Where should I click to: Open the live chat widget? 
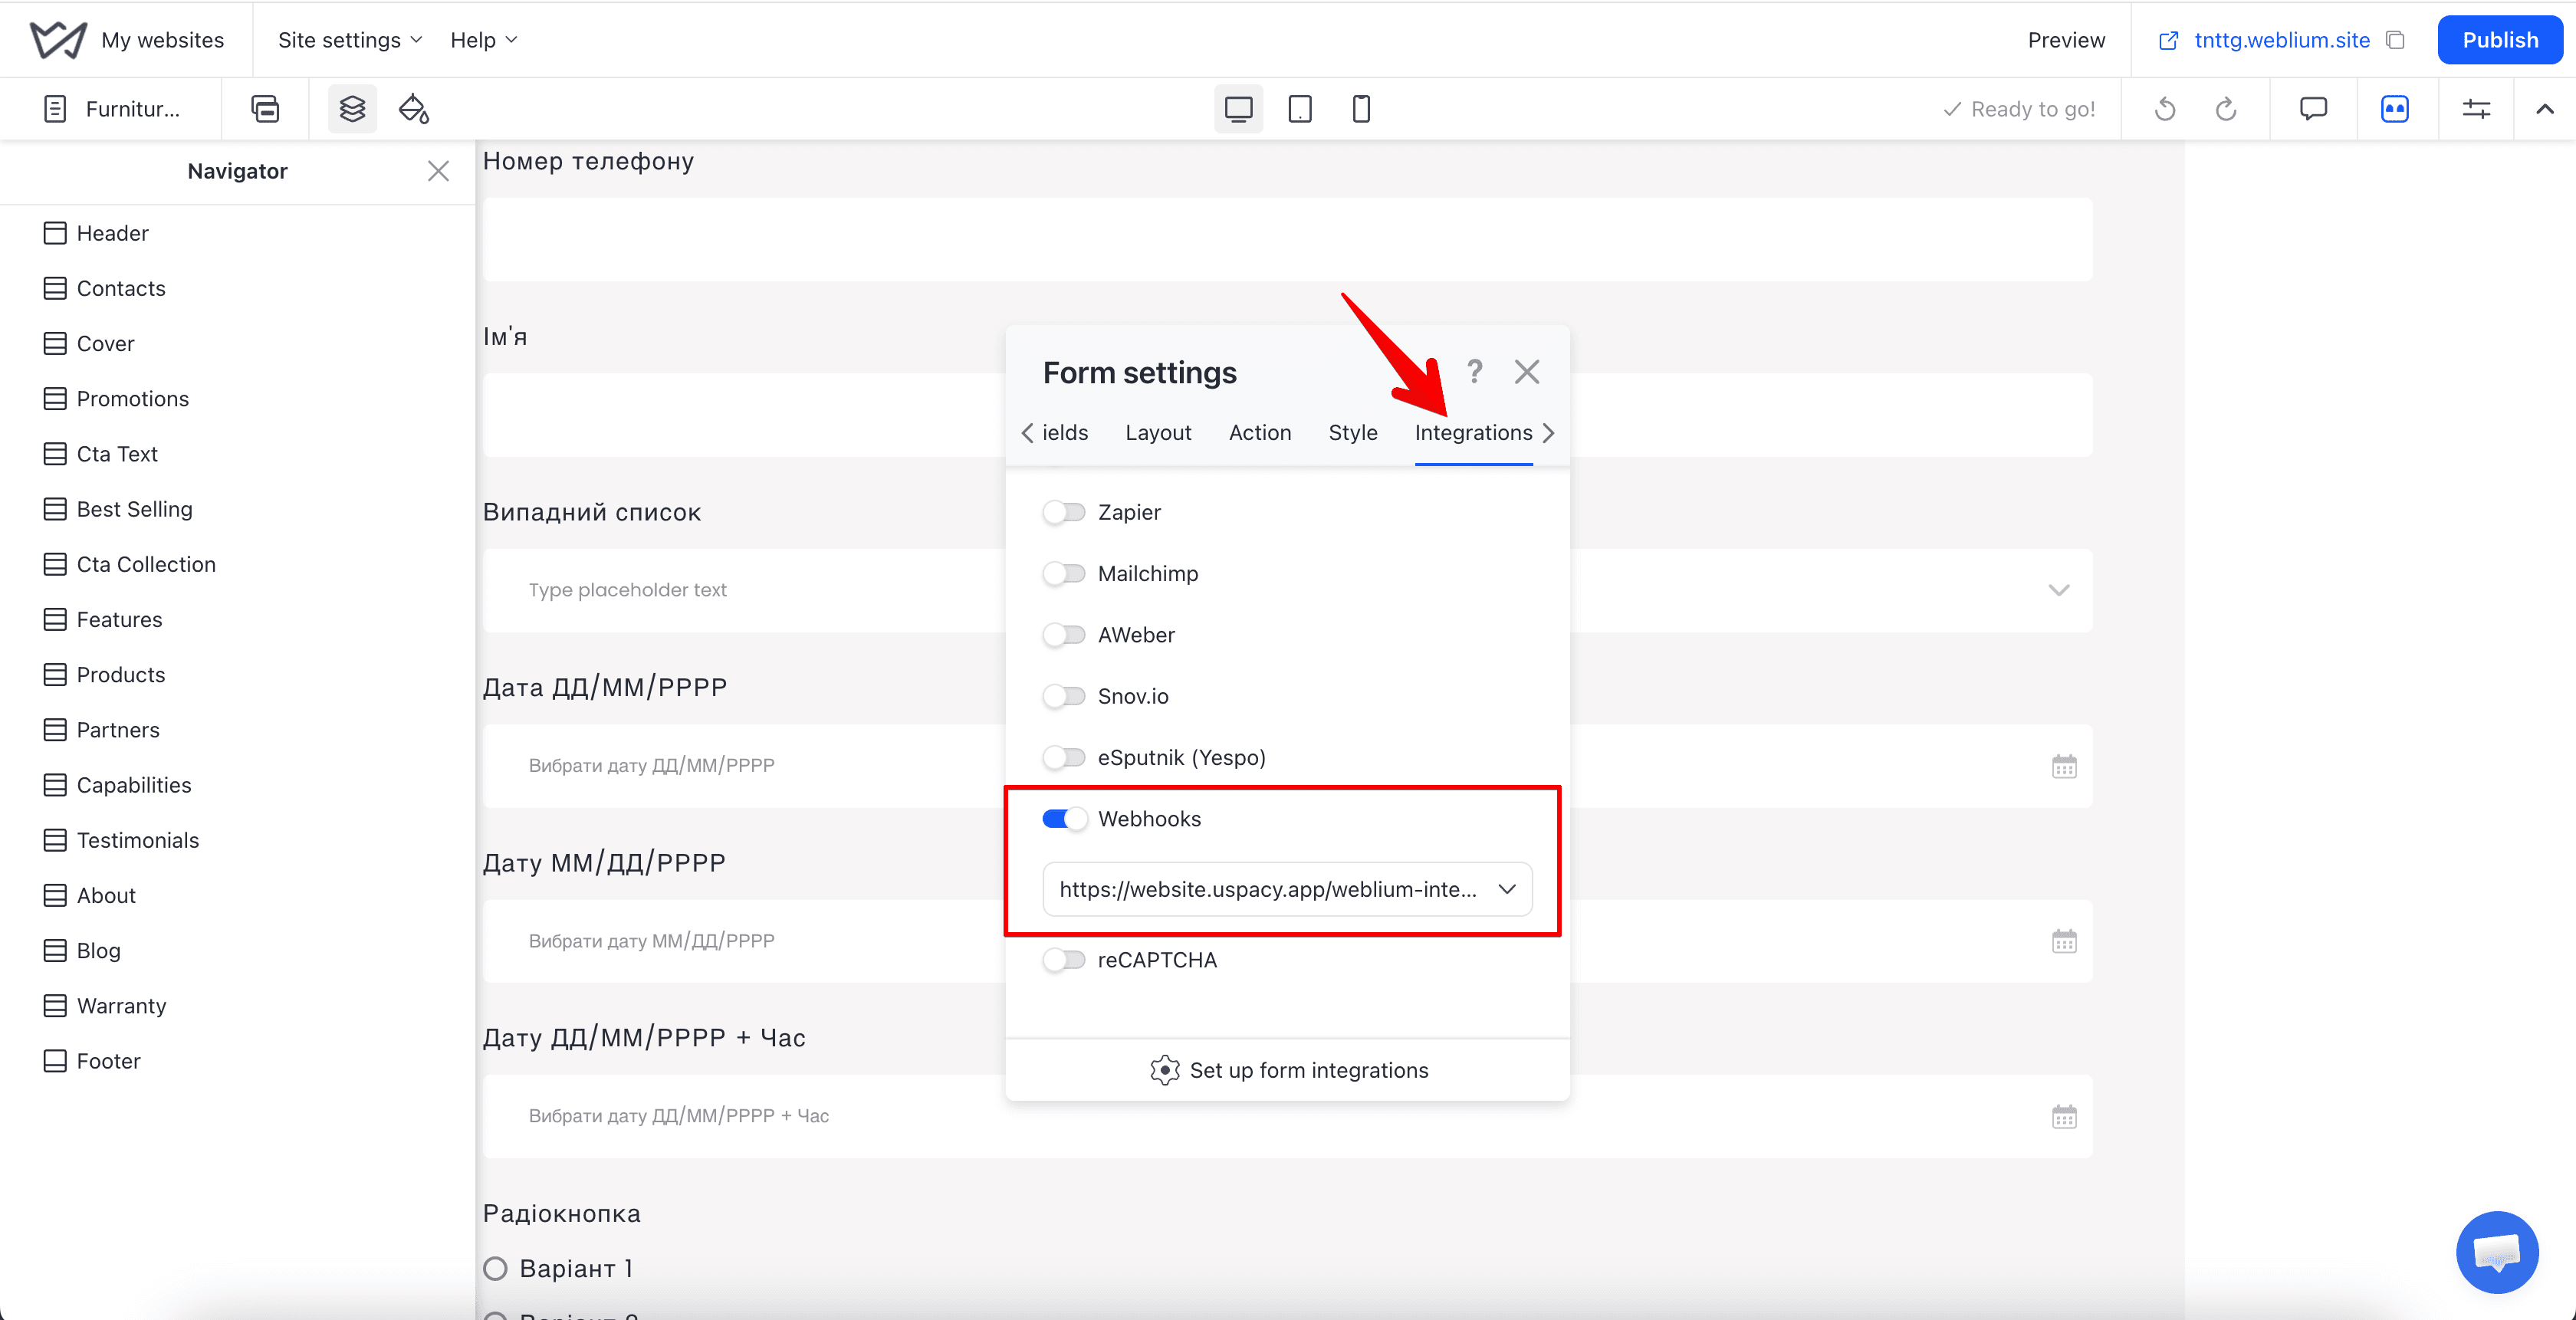(x=2496, y=1252)
